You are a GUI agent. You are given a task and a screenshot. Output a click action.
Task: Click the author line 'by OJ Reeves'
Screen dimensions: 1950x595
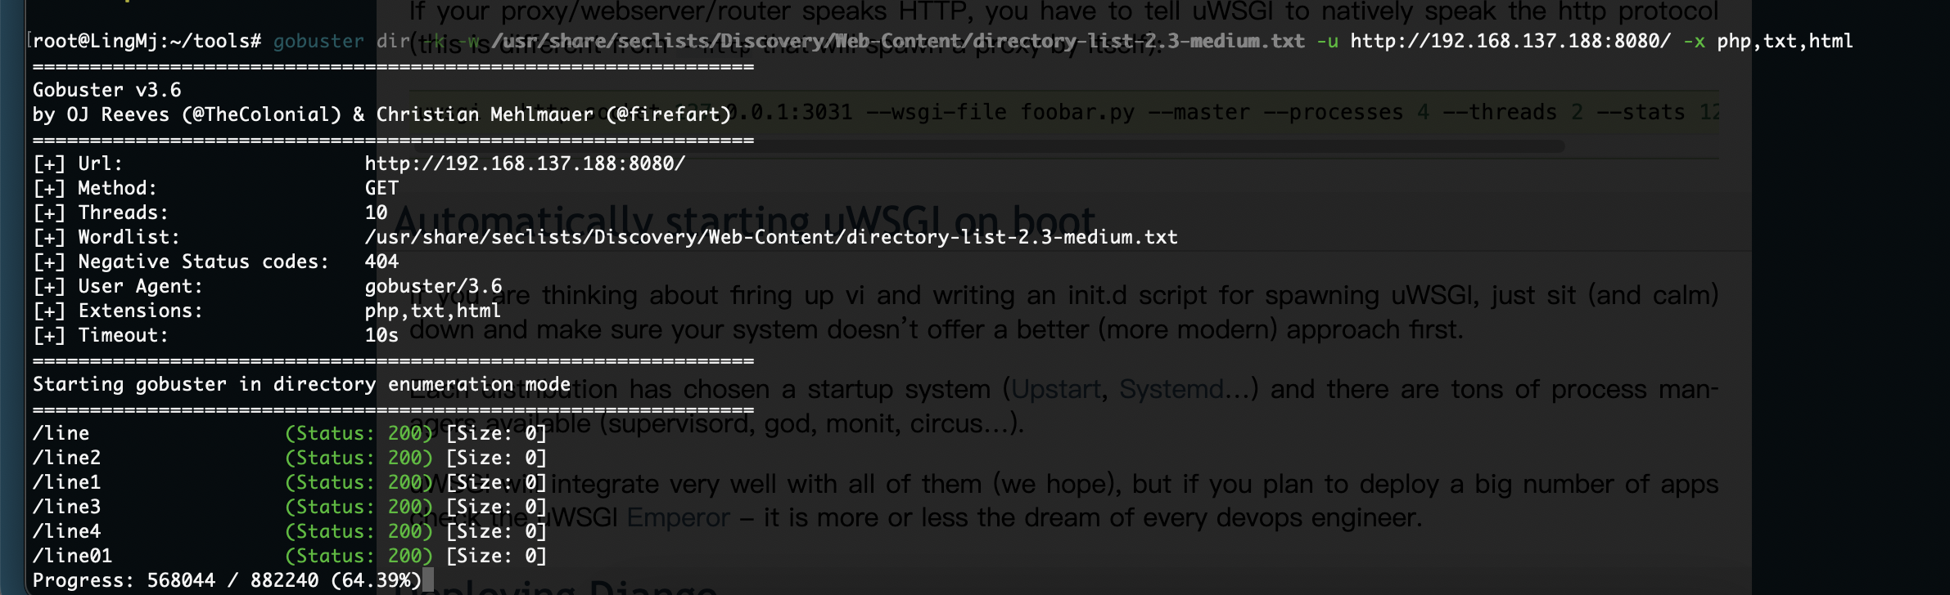(x=381, y=114)
